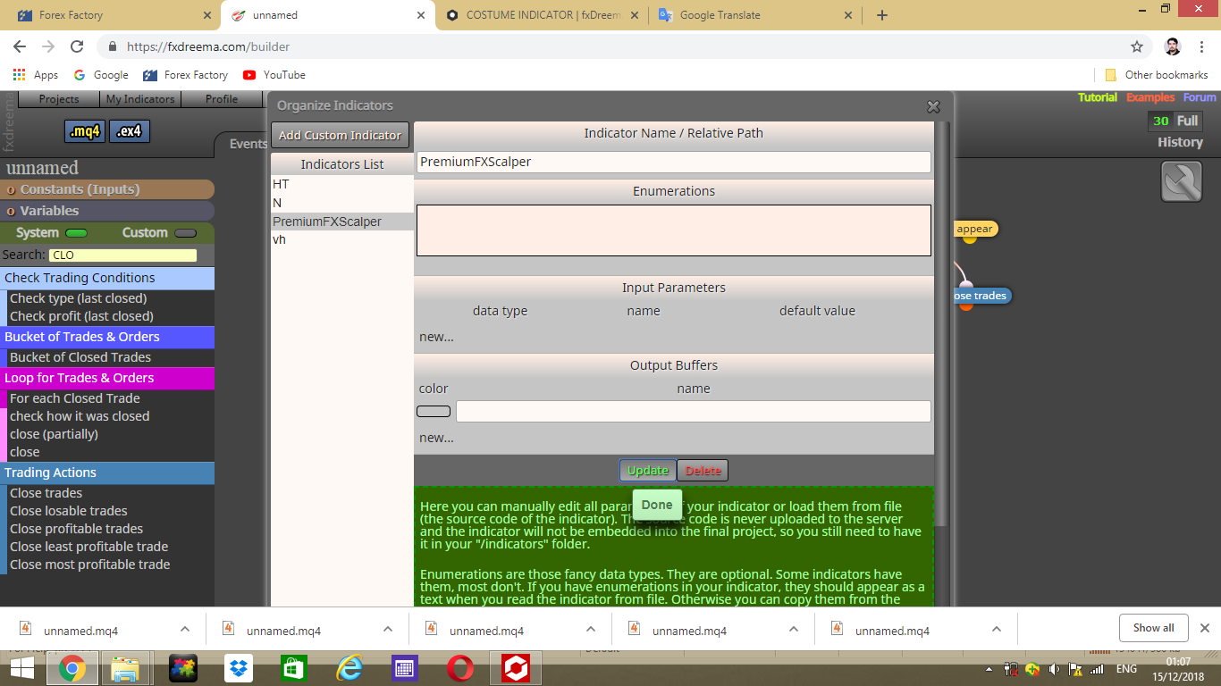Open the puzzle-pieces app in taskbar

pos(182,668)
